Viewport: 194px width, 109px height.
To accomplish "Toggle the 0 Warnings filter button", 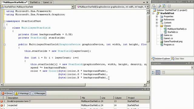I will (x=22, y=94).
